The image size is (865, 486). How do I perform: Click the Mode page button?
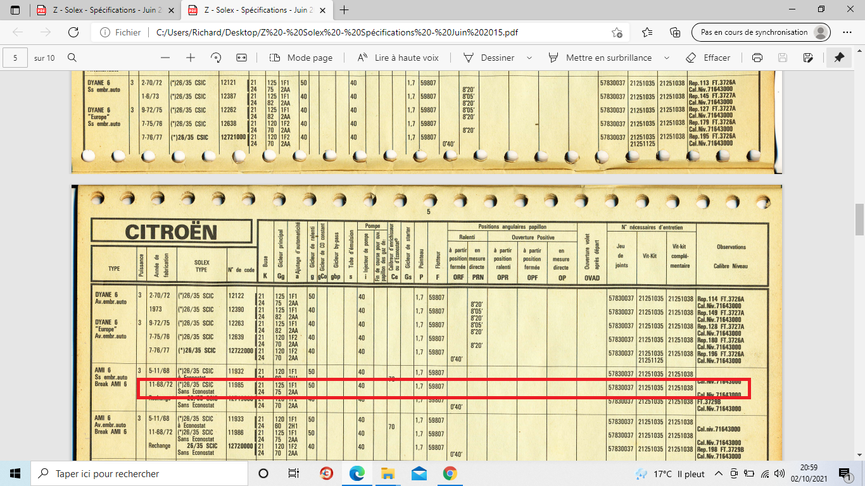coord(301,58)
